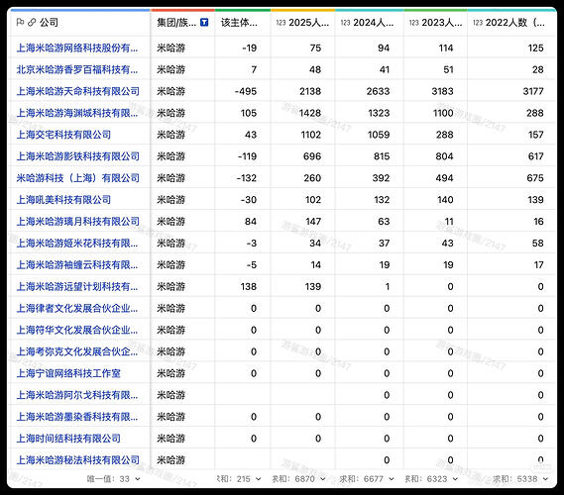Click the 123 number-type icon of 2025人 column

tap(281, 23)
